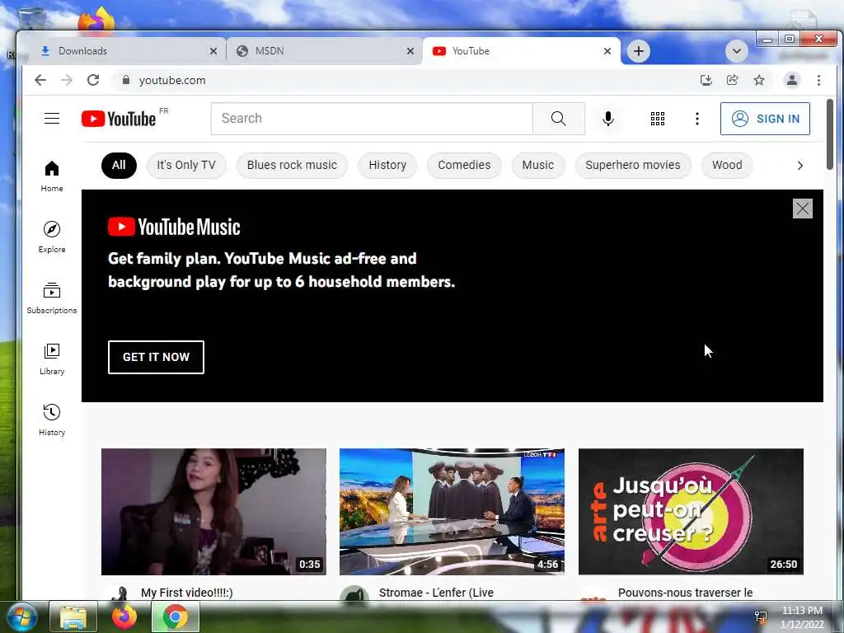This screenshot has width=844, height=633.
Task: Start voice search with microphone icon
Action: click(x=607, y=119)
